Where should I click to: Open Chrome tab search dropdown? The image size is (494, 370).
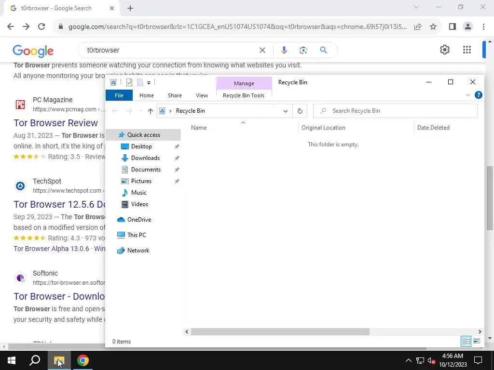point(416,7)
